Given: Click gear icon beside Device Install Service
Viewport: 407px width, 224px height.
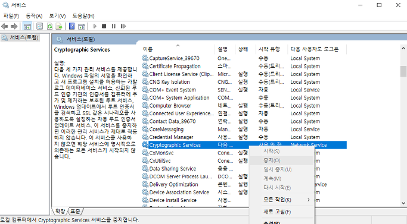Looking at the screenshot, I should click(145, 200).
